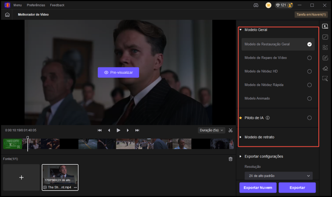This screenshot has height=197, width=332.
Task: Step forward one frame
Action: (x=128, y=130)
